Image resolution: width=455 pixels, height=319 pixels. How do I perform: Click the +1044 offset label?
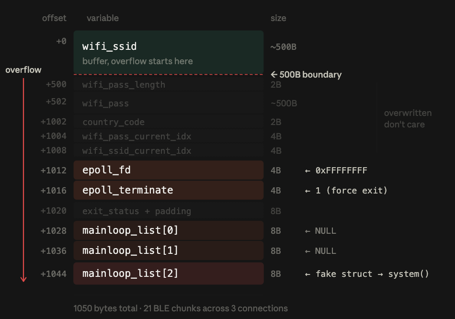[x=53, y=274]
